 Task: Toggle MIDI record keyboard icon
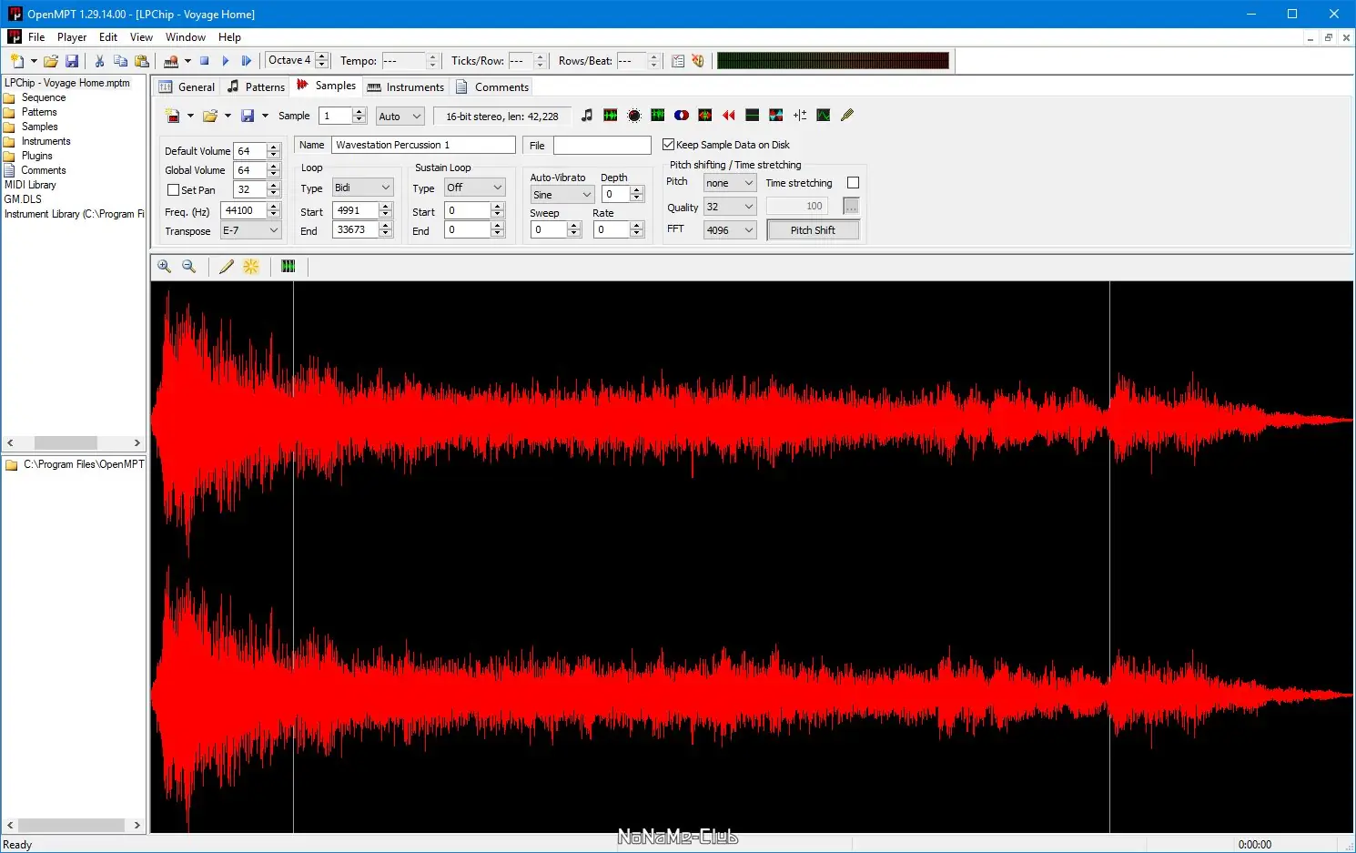pos(171,61)
